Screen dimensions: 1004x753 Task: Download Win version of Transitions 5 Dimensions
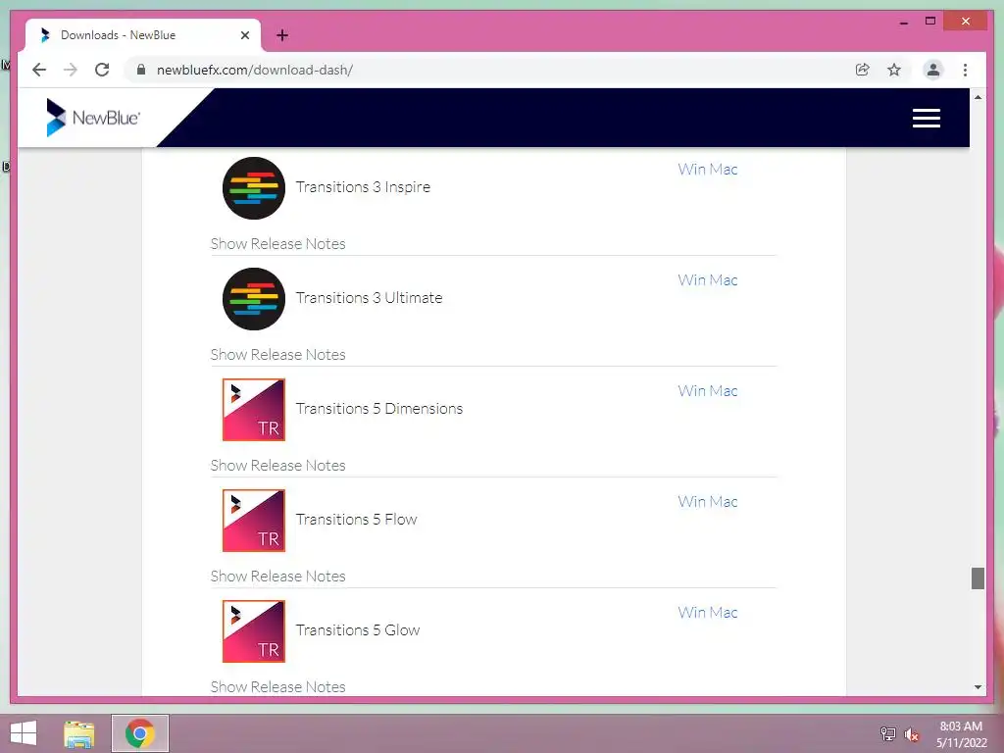(691, 390)
